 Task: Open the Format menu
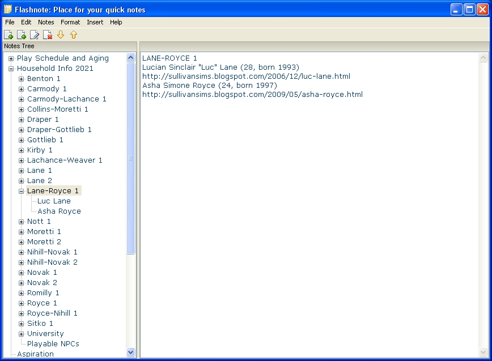(70, 22)
